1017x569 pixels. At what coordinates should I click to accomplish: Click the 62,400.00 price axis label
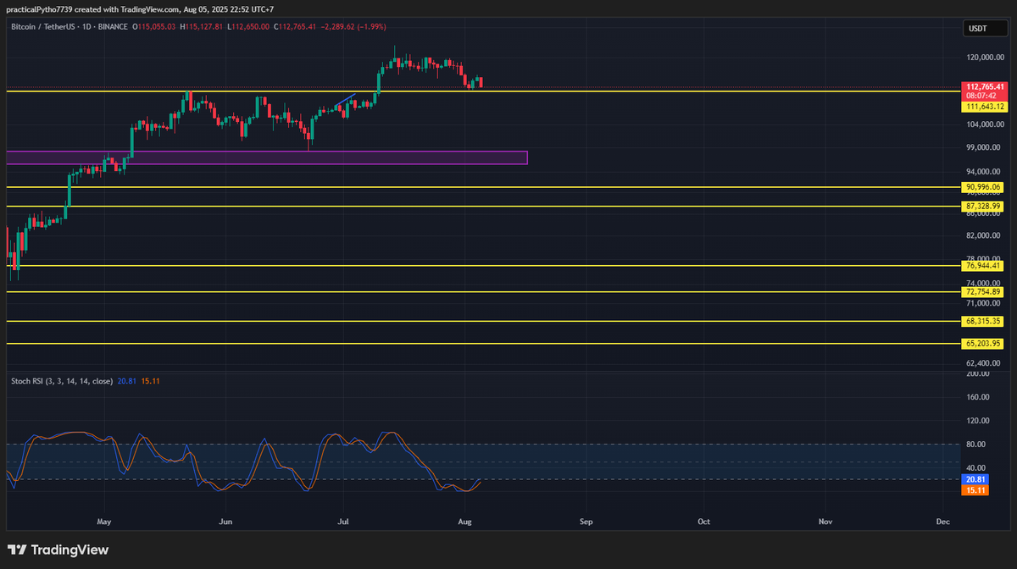tap(985, 362)
